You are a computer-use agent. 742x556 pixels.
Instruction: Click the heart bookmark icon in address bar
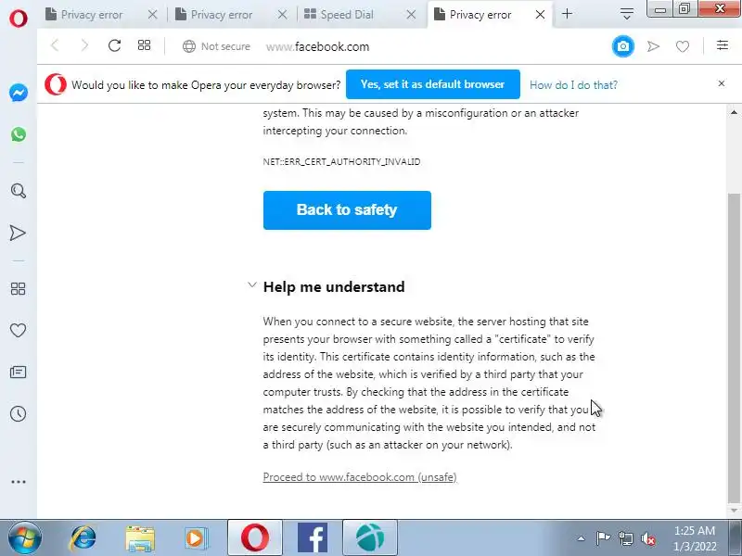point(683,46)
